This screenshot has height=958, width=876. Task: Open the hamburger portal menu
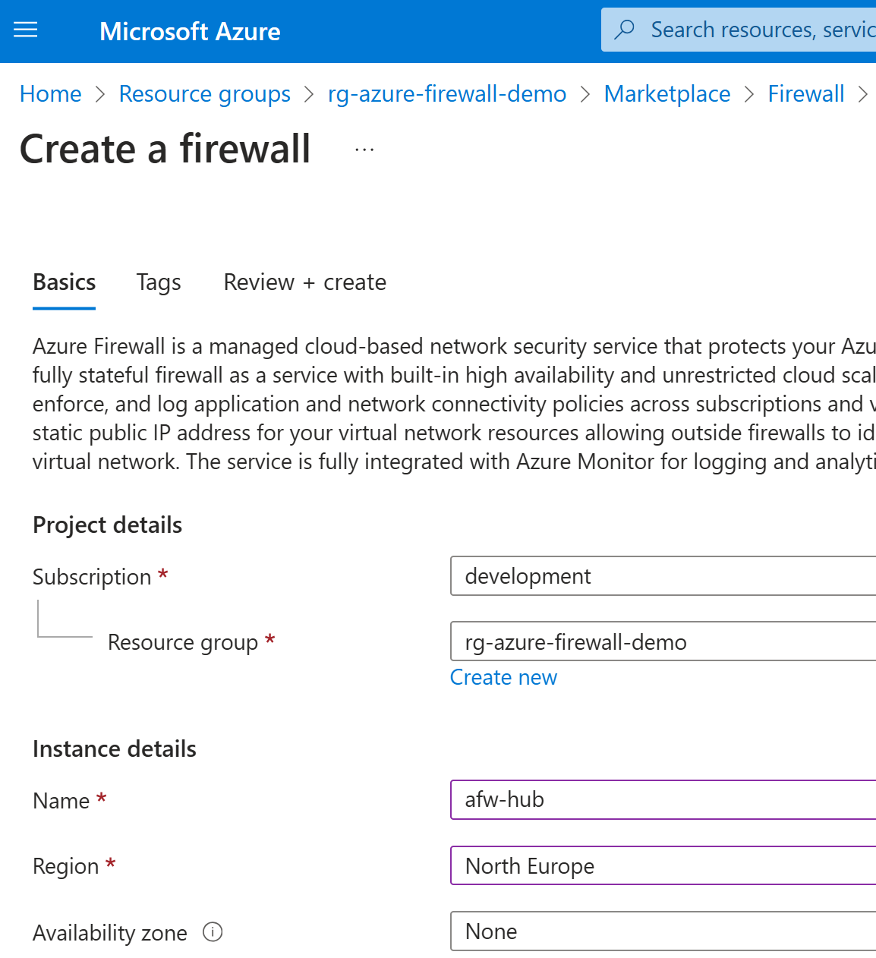coord(26,30)
